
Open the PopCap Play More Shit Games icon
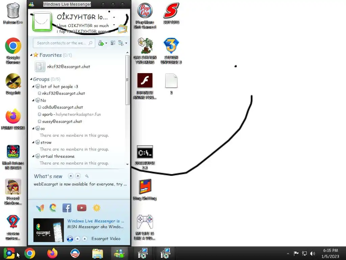(145, 16)
